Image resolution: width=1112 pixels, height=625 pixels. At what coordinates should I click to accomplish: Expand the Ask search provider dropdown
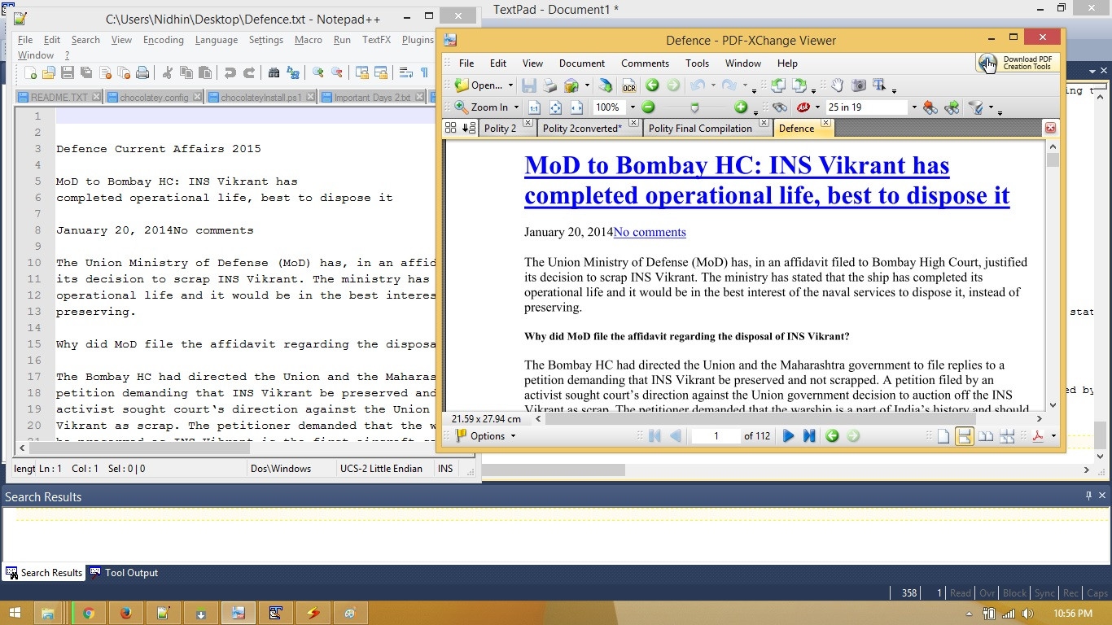click(817, 107)
